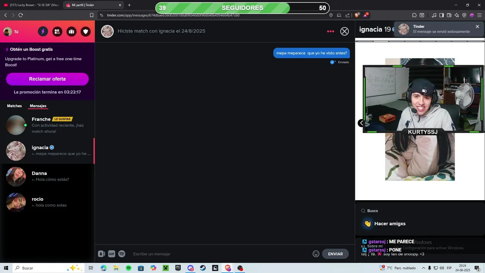Select the Mi perfil Tinder browser tab

point(94,5)
